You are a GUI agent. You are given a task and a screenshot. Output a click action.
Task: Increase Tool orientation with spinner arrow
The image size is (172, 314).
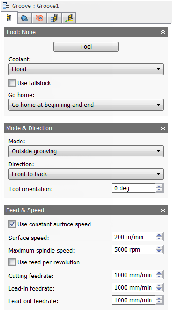[x=159, y=186]
